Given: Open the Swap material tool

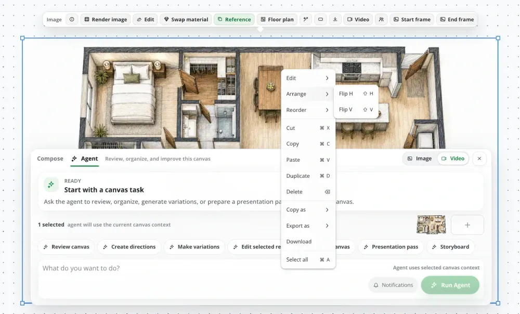Looking at the screenshot, I should pyautogui.click(x=186, y=19).
